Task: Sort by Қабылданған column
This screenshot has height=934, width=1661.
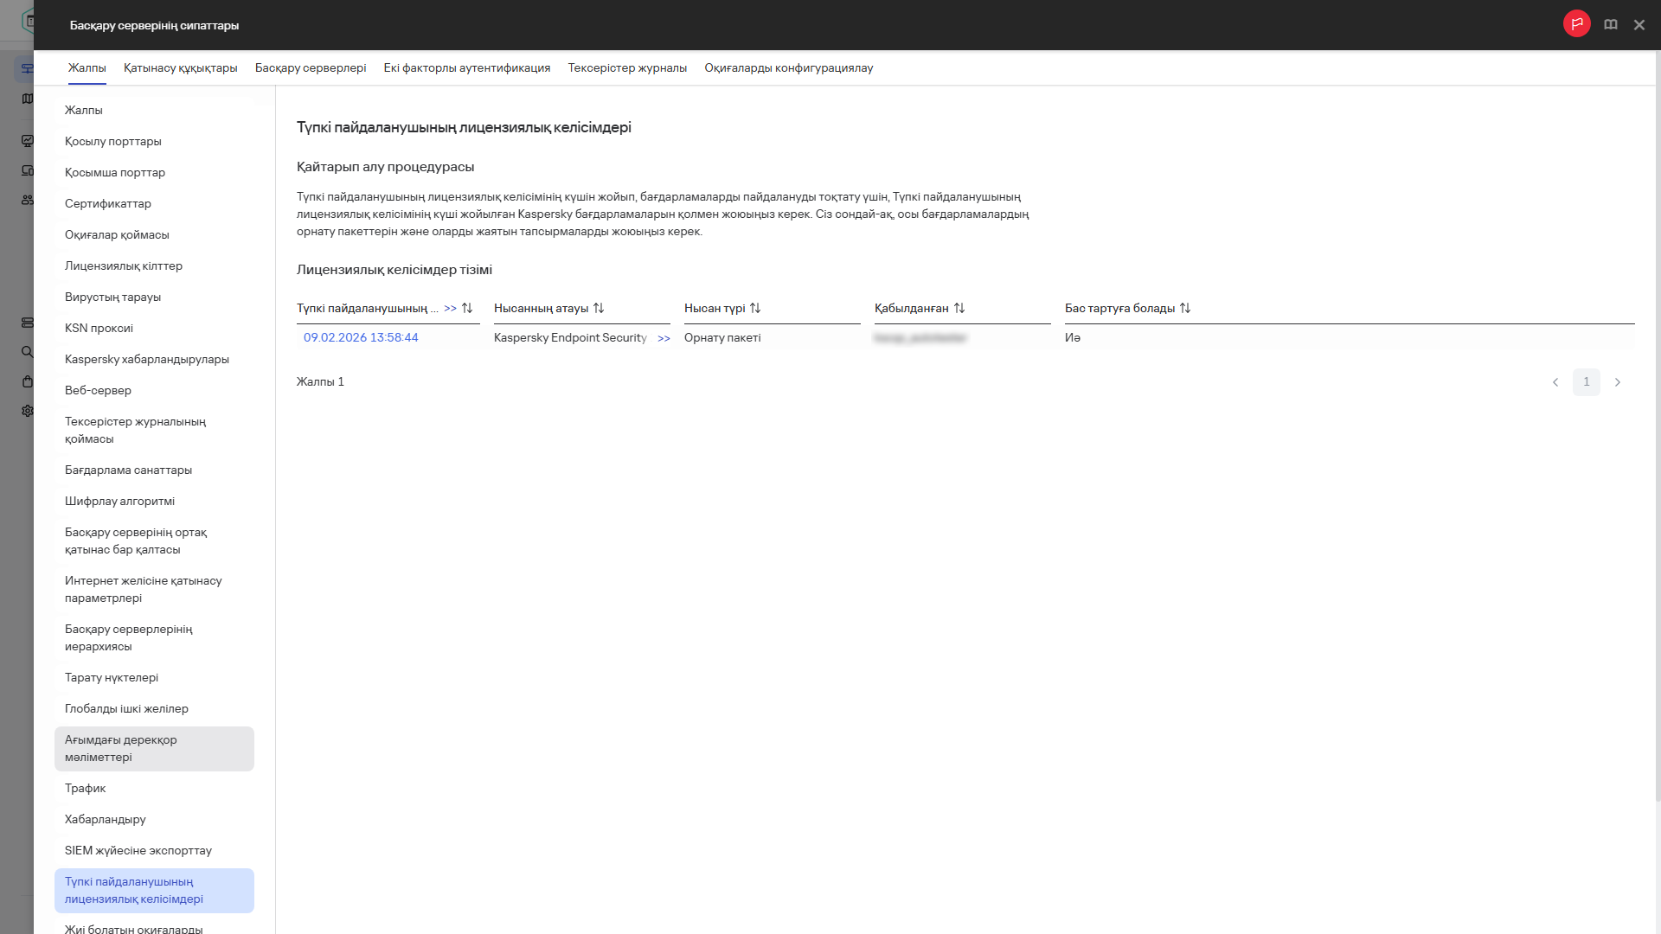Action: coord(959,309)
